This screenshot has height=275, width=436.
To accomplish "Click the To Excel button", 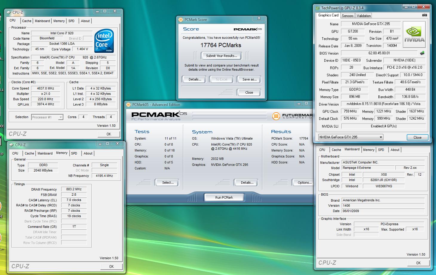I will point(222,79).
